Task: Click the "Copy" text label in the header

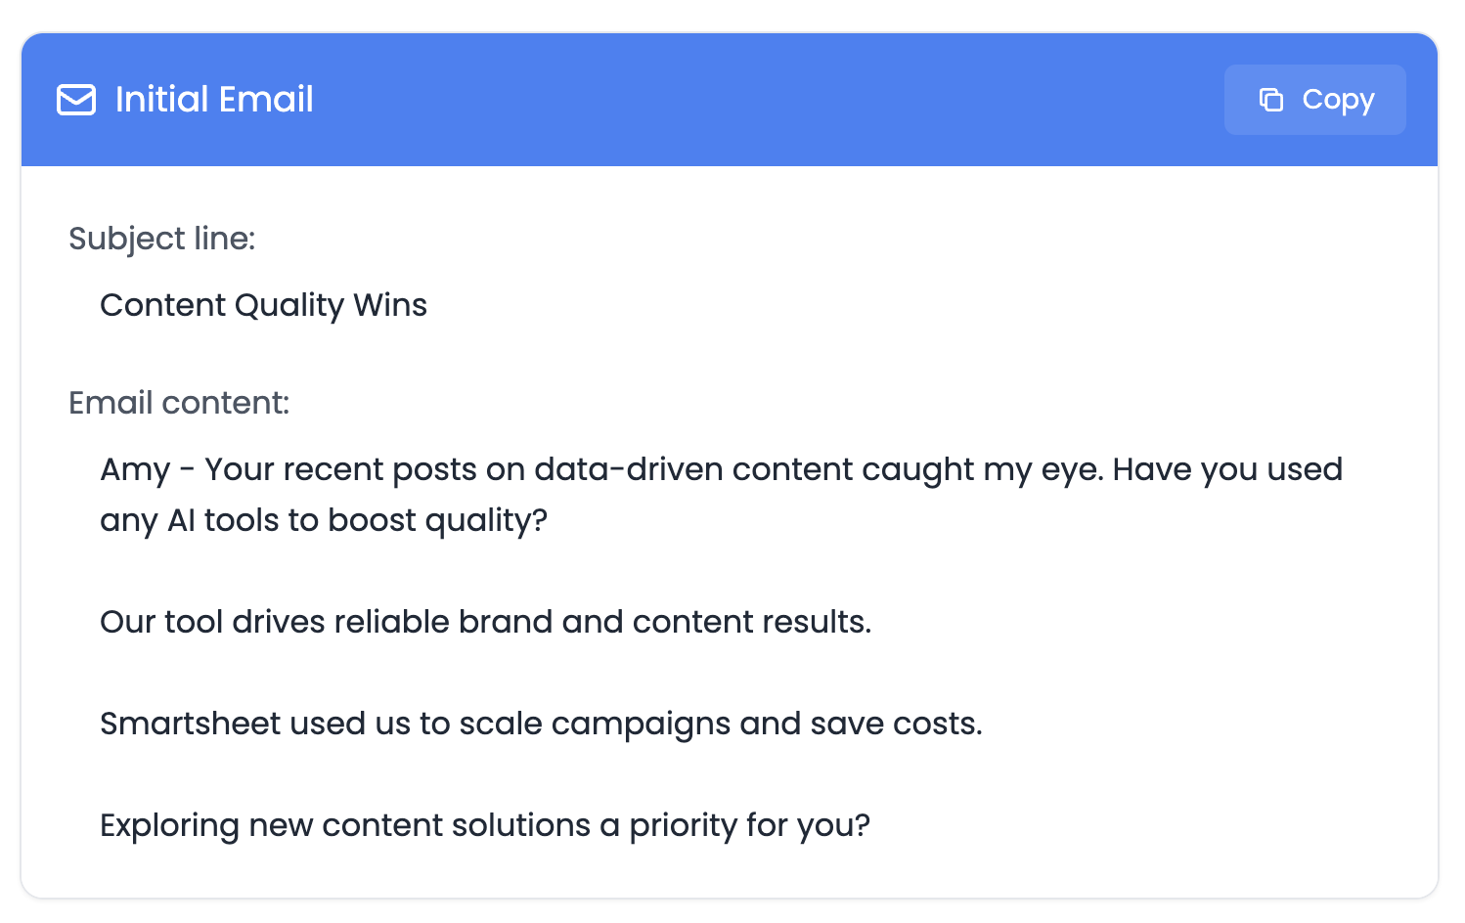Action: pyautogui.click(x=1339, y=100)
